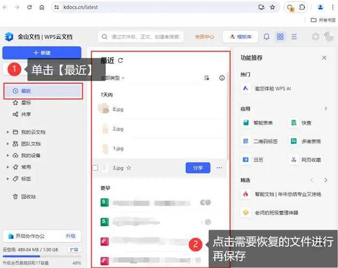Open 回收站 recycle bin

pyautogui.click(x=24, y=197)
